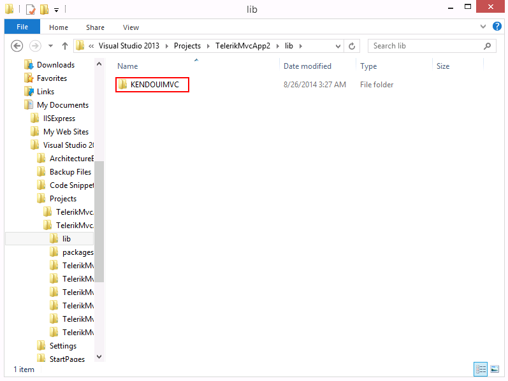Open Help with the question mark icon
The height and width of the screenshot is (381, 508).
pos(497,26)
